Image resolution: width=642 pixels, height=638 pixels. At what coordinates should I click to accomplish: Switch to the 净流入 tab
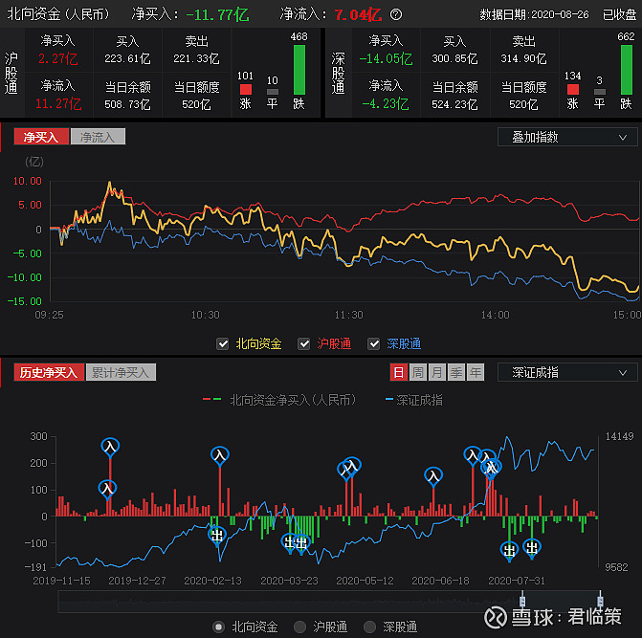(98, 137)
